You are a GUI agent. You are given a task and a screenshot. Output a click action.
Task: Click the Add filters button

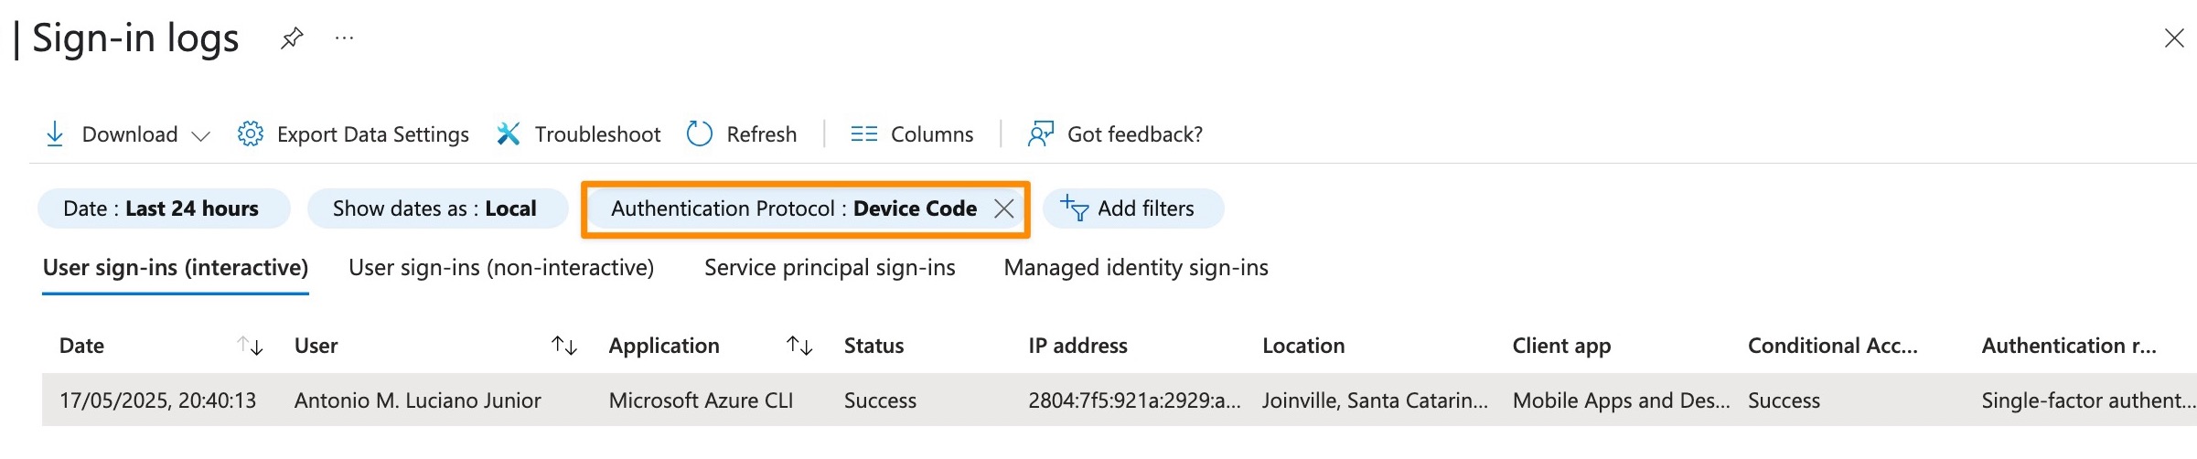point(1133,208)
